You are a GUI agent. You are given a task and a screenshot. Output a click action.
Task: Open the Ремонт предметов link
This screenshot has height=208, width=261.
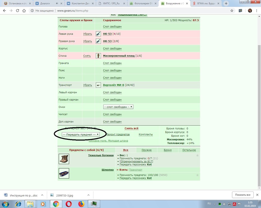point(118,134)
